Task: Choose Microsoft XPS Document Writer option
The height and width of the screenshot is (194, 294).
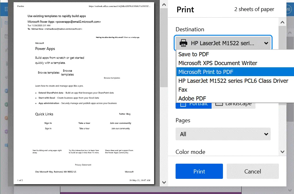Action: pos(218,63)
